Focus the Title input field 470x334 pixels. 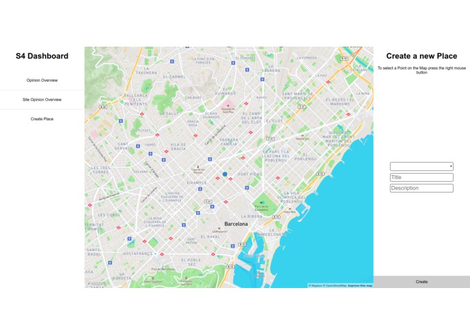(x=421, y=177)
